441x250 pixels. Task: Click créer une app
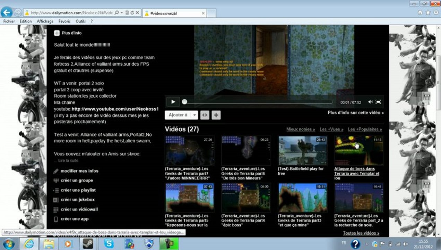click(x=75, y=219)
